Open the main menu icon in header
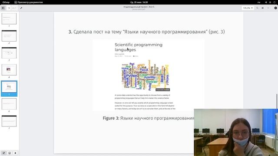This screenshot has height=156, width=278. coord(263,8)
